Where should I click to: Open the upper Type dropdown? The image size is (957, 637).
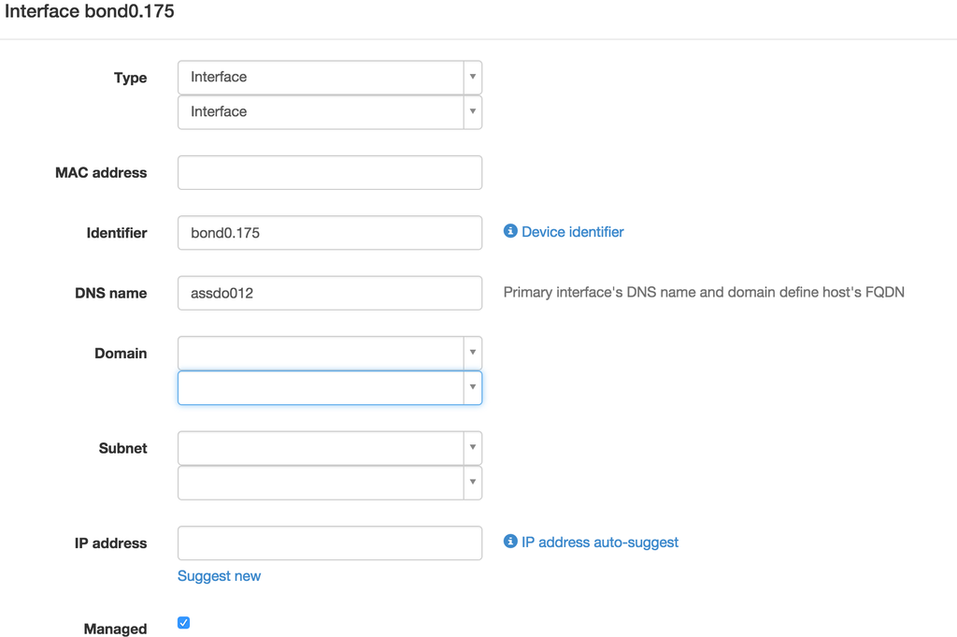[330, 77]
